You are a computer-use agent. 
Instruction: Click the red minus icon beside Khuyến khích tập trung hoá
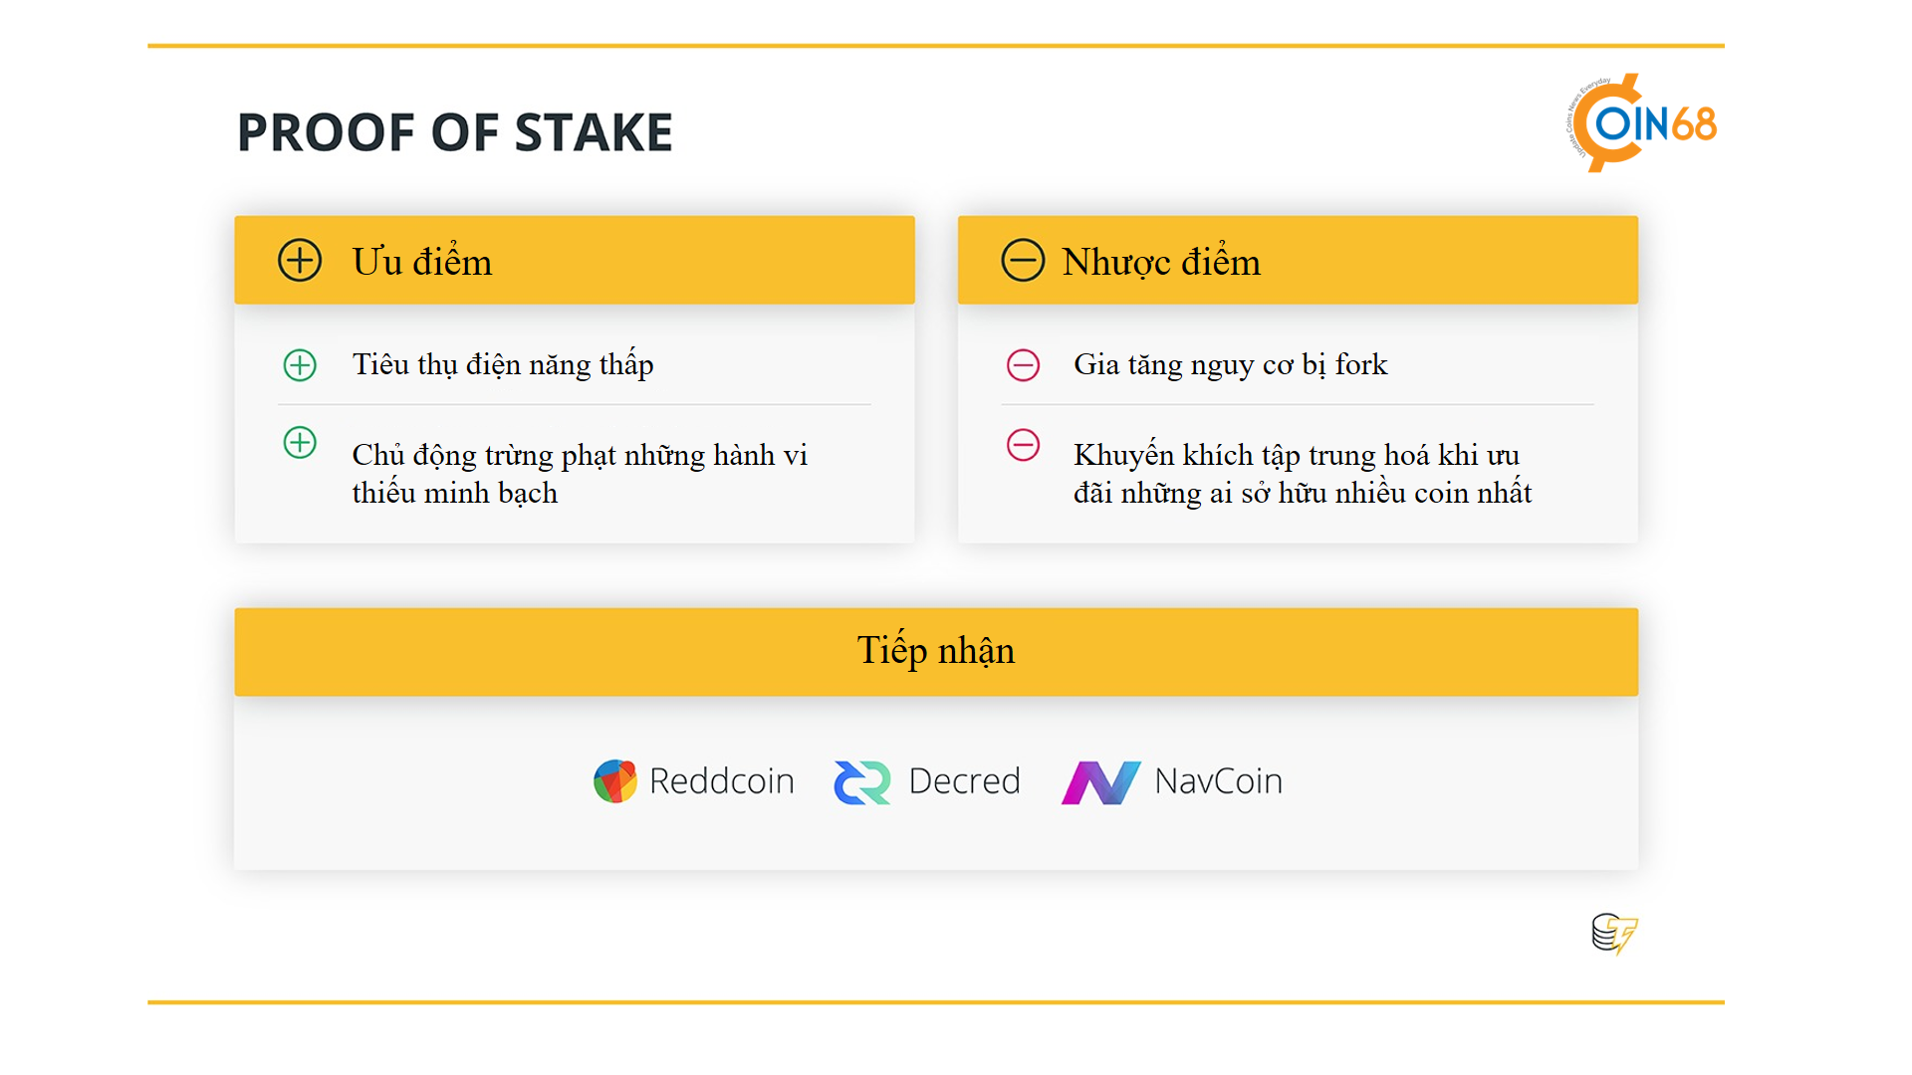point(1023,445)
